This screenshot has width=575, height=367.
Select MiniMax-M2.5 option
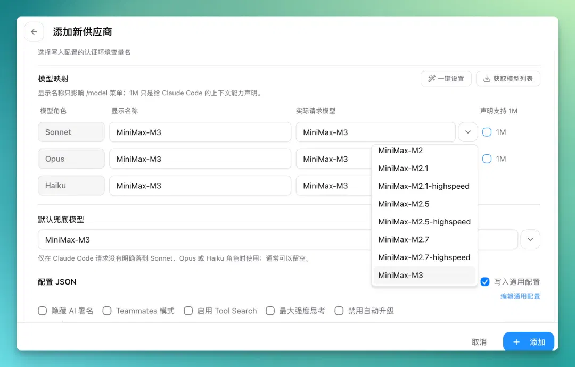click(x=424, y=204)
